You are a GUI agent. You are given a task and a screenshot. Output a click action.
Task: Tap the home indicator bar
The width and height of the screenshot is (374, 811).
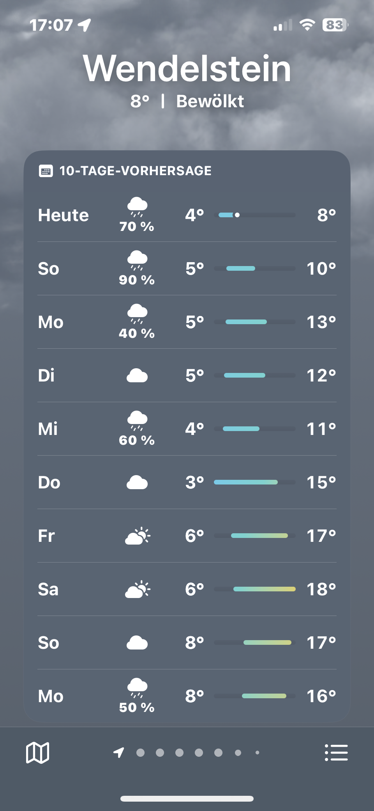tap(187, 799)
